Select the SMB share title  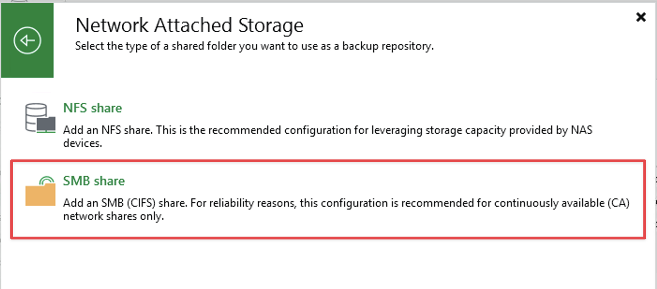coord(94,181)
